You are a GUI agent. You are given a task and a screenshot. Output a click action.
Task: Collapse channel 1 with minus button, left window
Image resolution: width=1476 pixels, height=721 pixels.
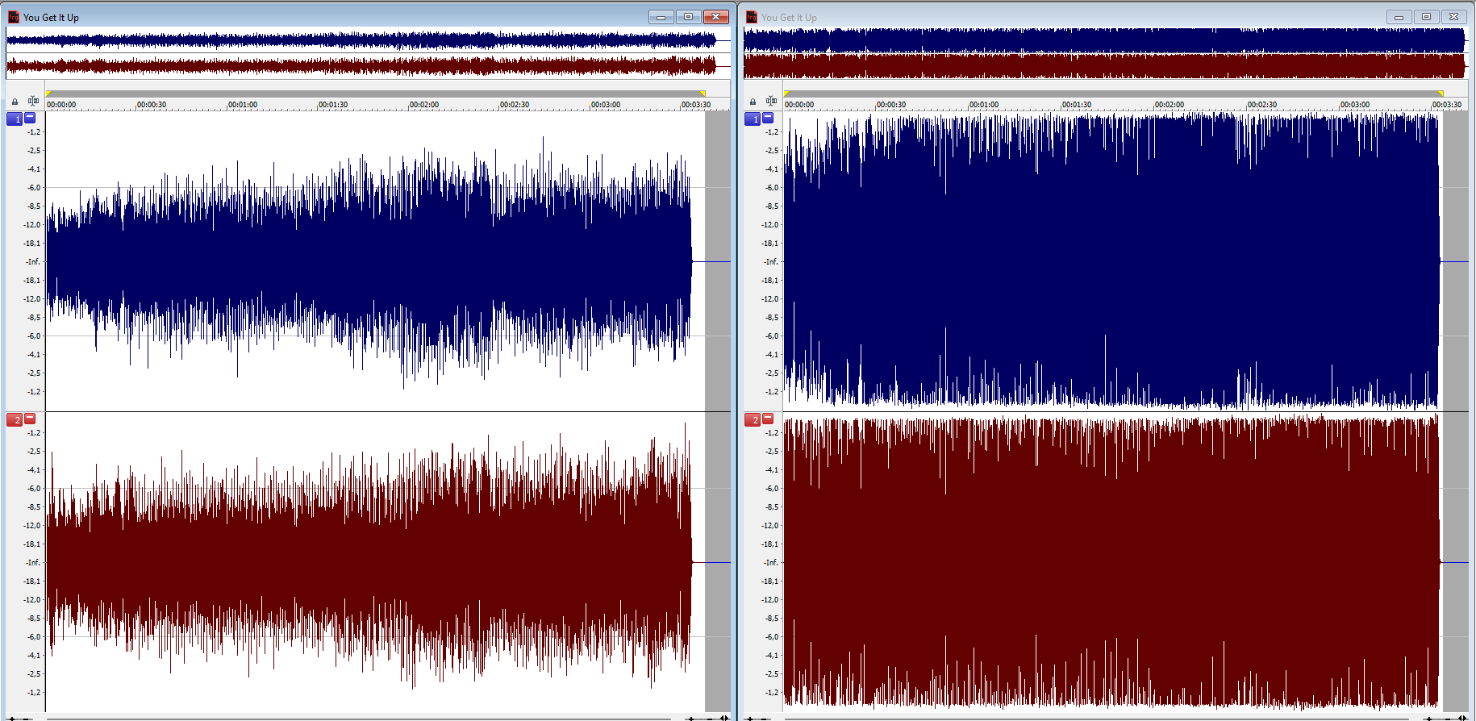(x=31, y=118)
